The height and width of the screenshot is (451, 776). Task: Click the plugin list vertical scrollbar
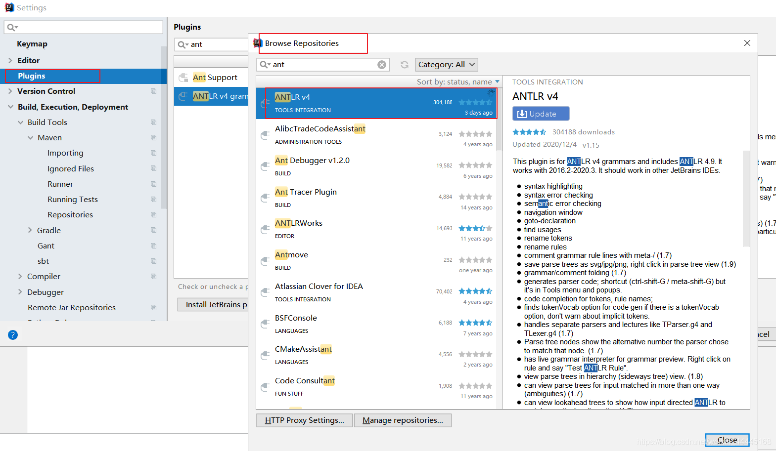point(500,120)
